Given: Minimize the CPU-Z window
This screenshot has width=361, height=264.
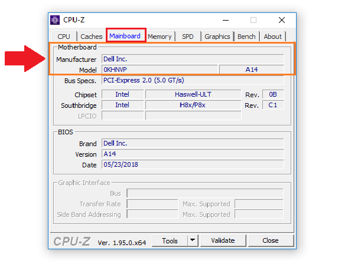Looking at the screenshot, I should click(226, 19).
